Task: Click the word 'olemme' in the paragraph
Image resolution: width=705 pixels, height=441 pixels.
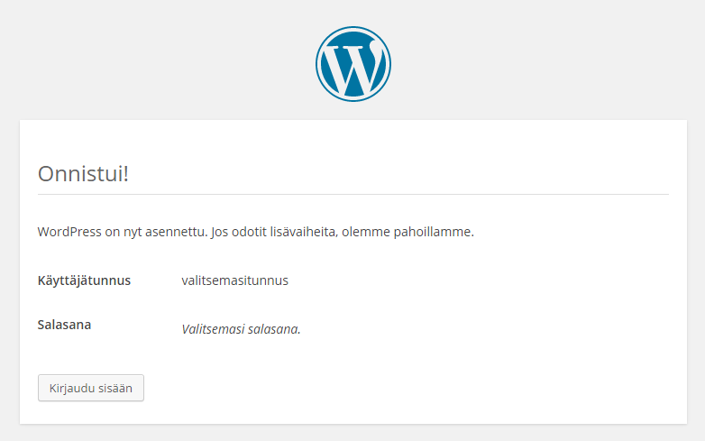Action: (366, 232)
